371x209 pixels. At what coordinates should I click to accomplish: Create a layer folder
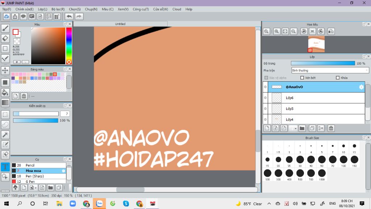[302, 128]
